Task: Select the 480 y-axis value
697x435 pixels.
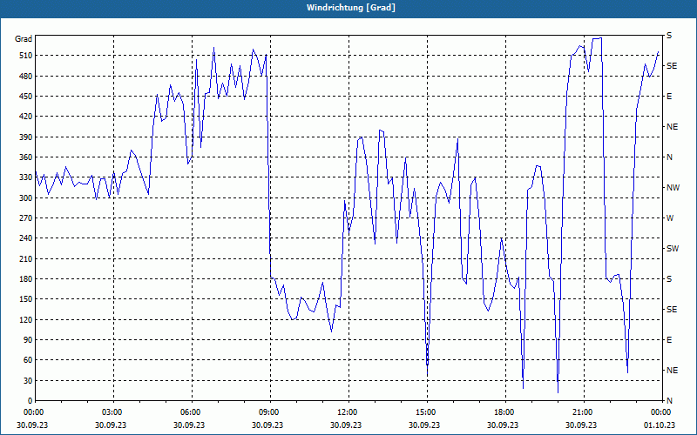Action: (x=24, y=77)
